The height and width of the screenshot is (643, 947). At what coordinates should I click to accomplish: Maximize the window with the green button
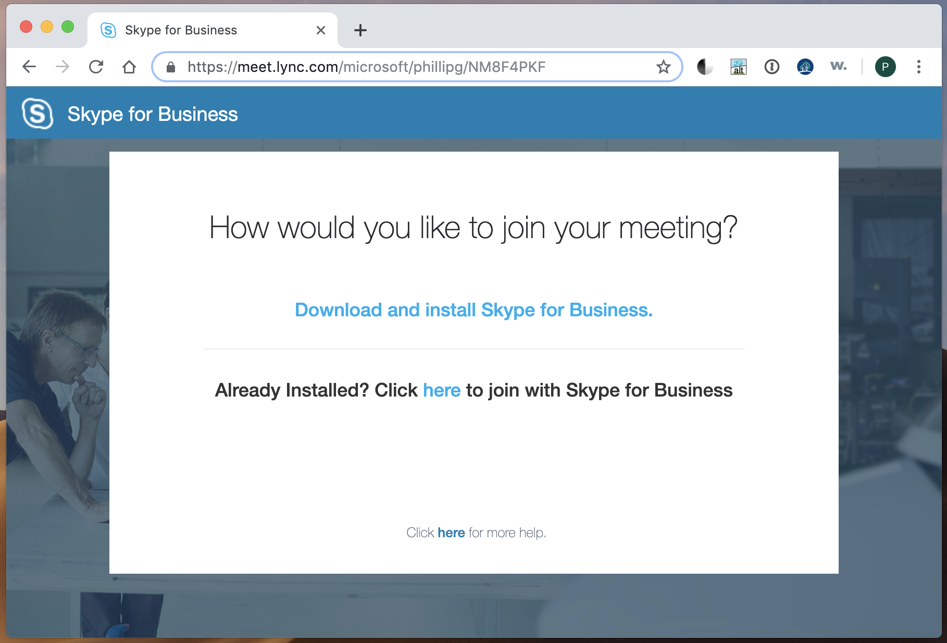pyautogui.click(x=68, y=27)
